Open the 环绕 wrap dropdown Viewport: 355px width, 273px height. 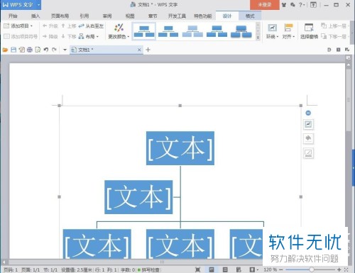pos(272,31)
